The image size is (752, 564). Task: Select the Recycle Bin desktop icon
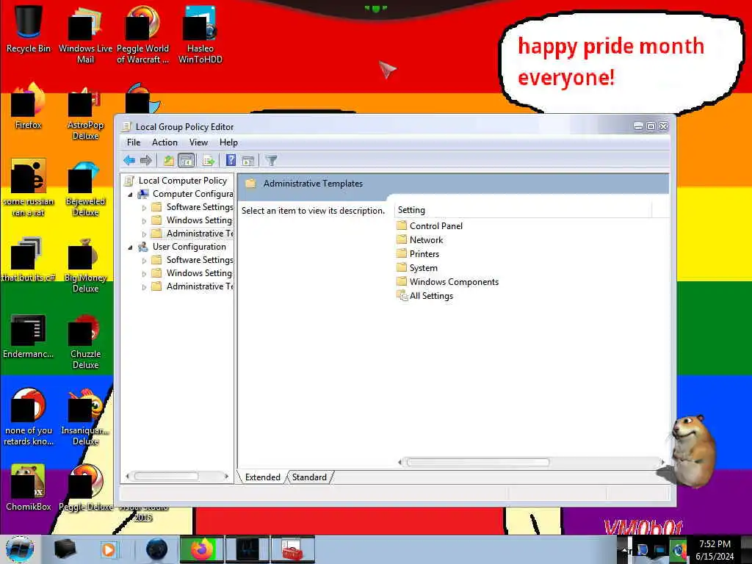pos(29,29)
